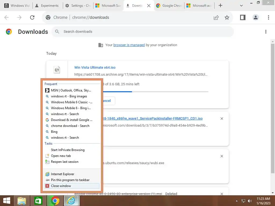
Task: Choose Close window in jump list
Action: click(72, 186)
